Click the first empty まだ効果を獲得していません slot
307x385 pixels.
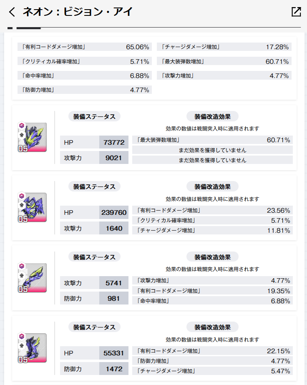coord(212,150)
